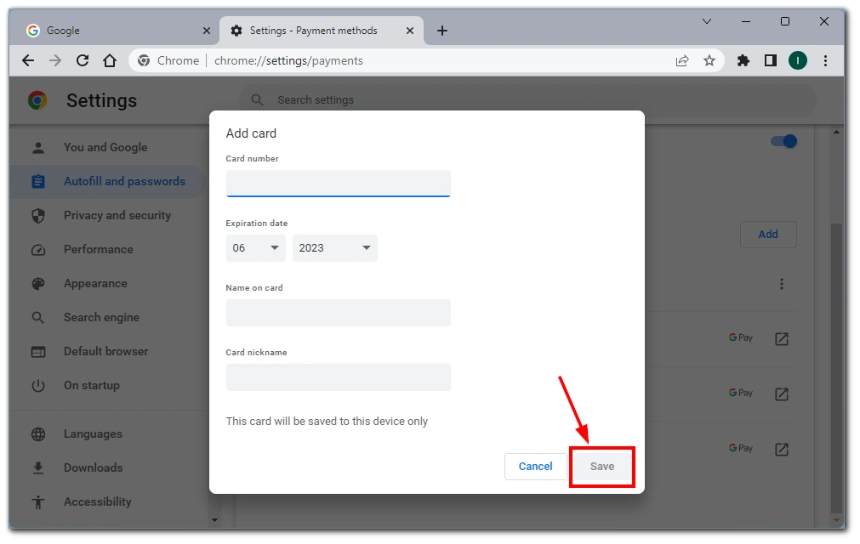This screenshot has width=860, height=544.
Task: Toggle the browser side panel icon
Action: pos(771,61)
